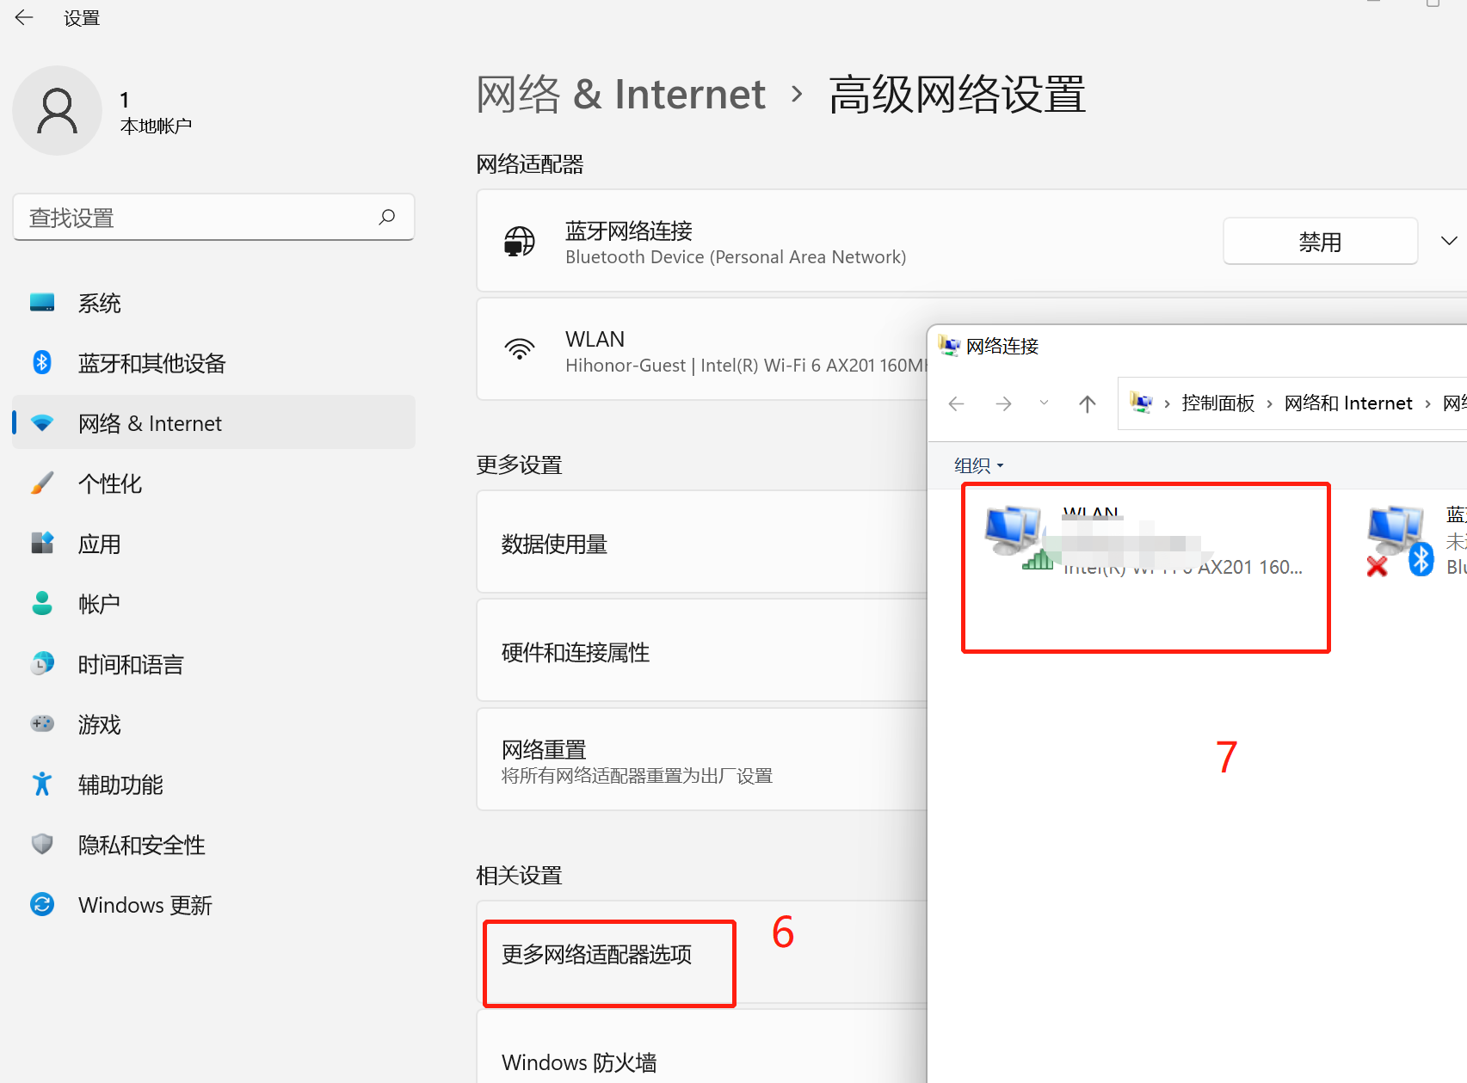The height and width of the screenshot is (1083, 1467).
Task: Click the 禁用 button for Bluetooth network
Action: pos(1319,242)
